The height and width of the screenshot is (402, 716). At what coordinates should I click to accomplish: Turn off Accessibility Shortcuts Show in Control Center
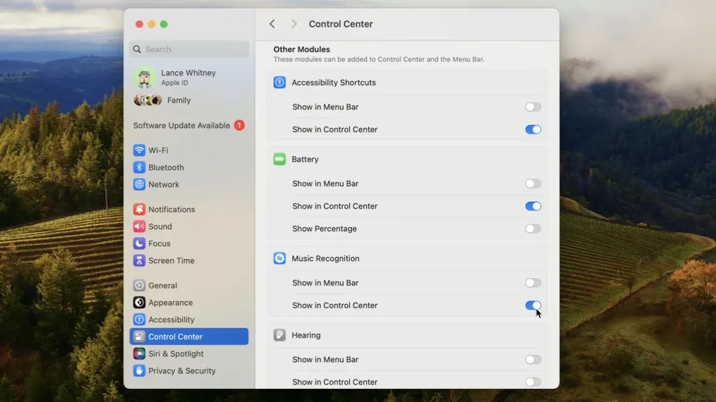533,129
